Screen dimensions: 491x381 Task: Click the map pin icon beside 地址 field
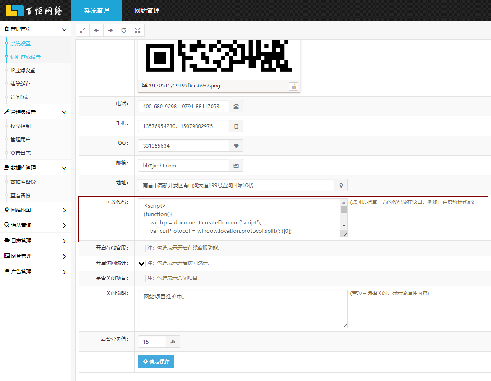pos(341,185)
